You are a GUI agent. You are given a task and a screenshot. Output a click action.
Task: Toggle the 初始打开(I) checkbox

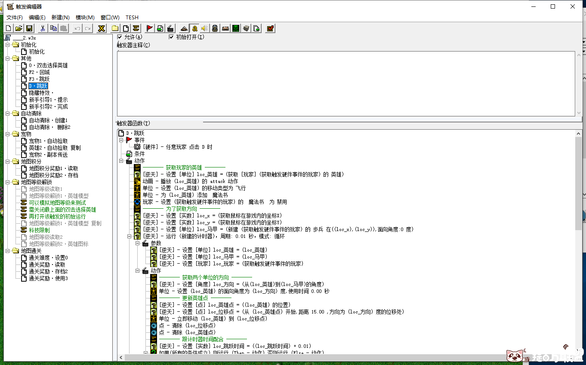point(171,37)
